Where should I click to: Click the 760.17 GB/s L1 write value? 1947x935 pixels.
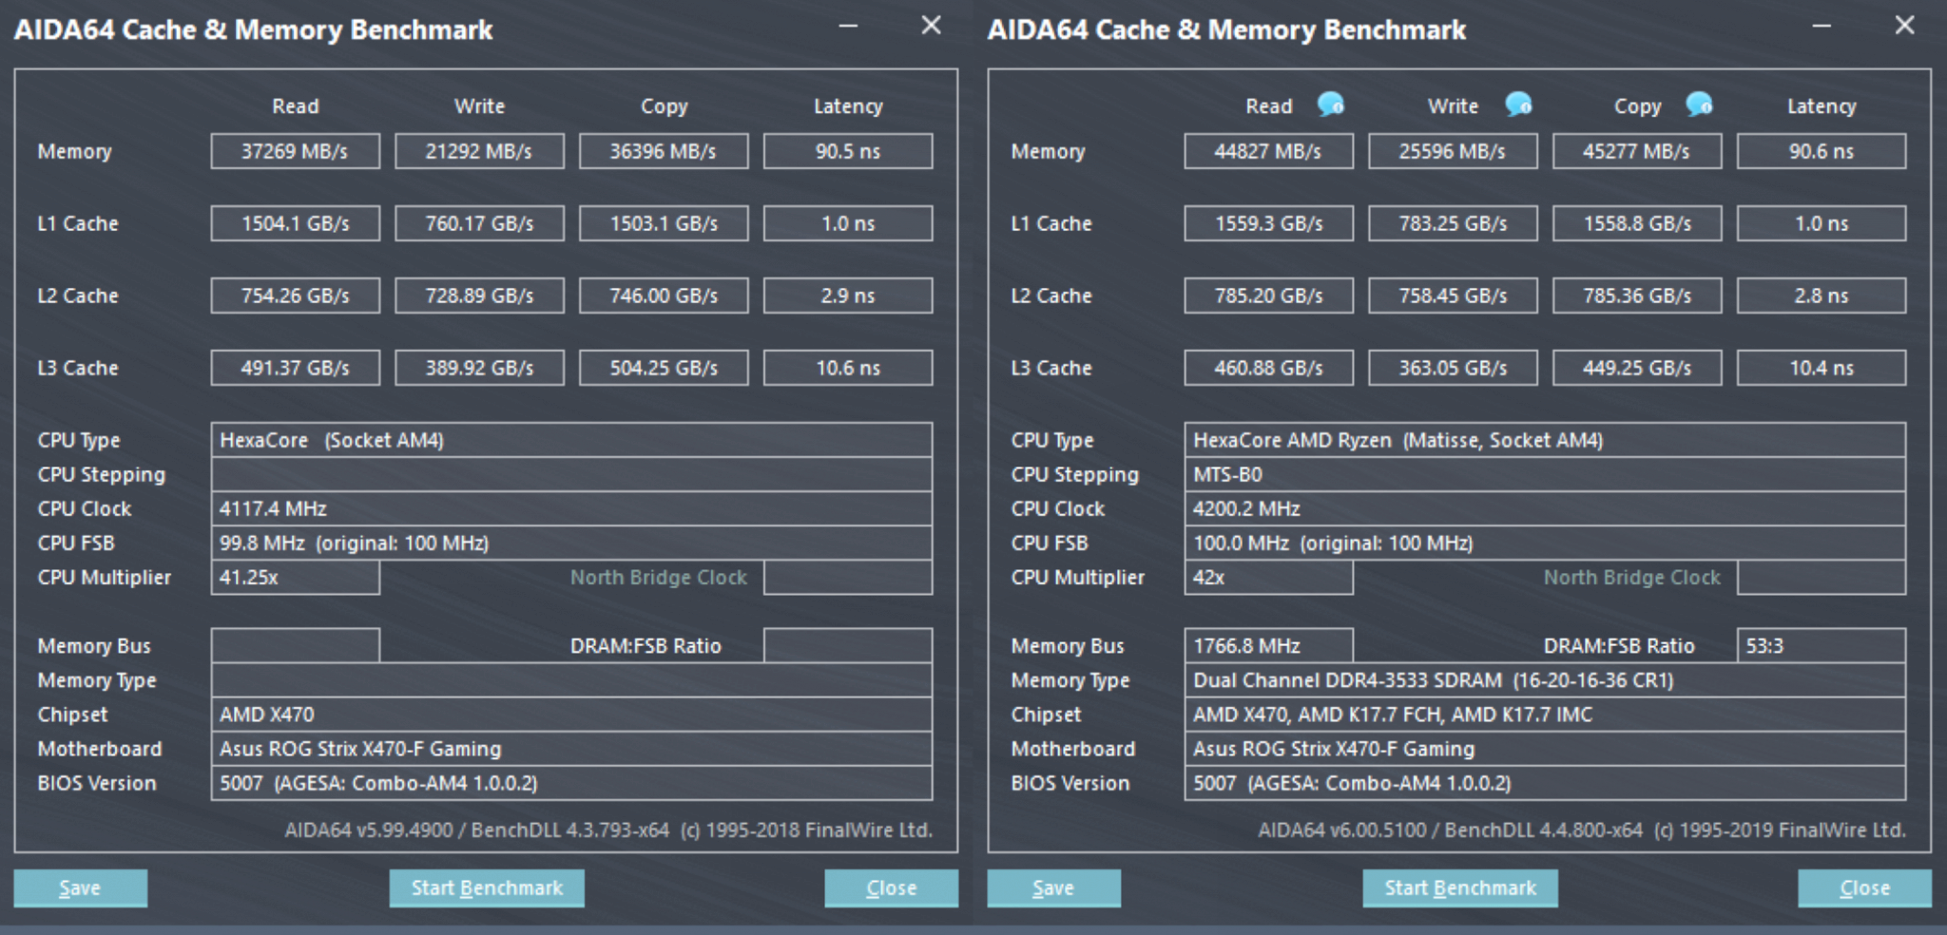[x=480, y=223]
